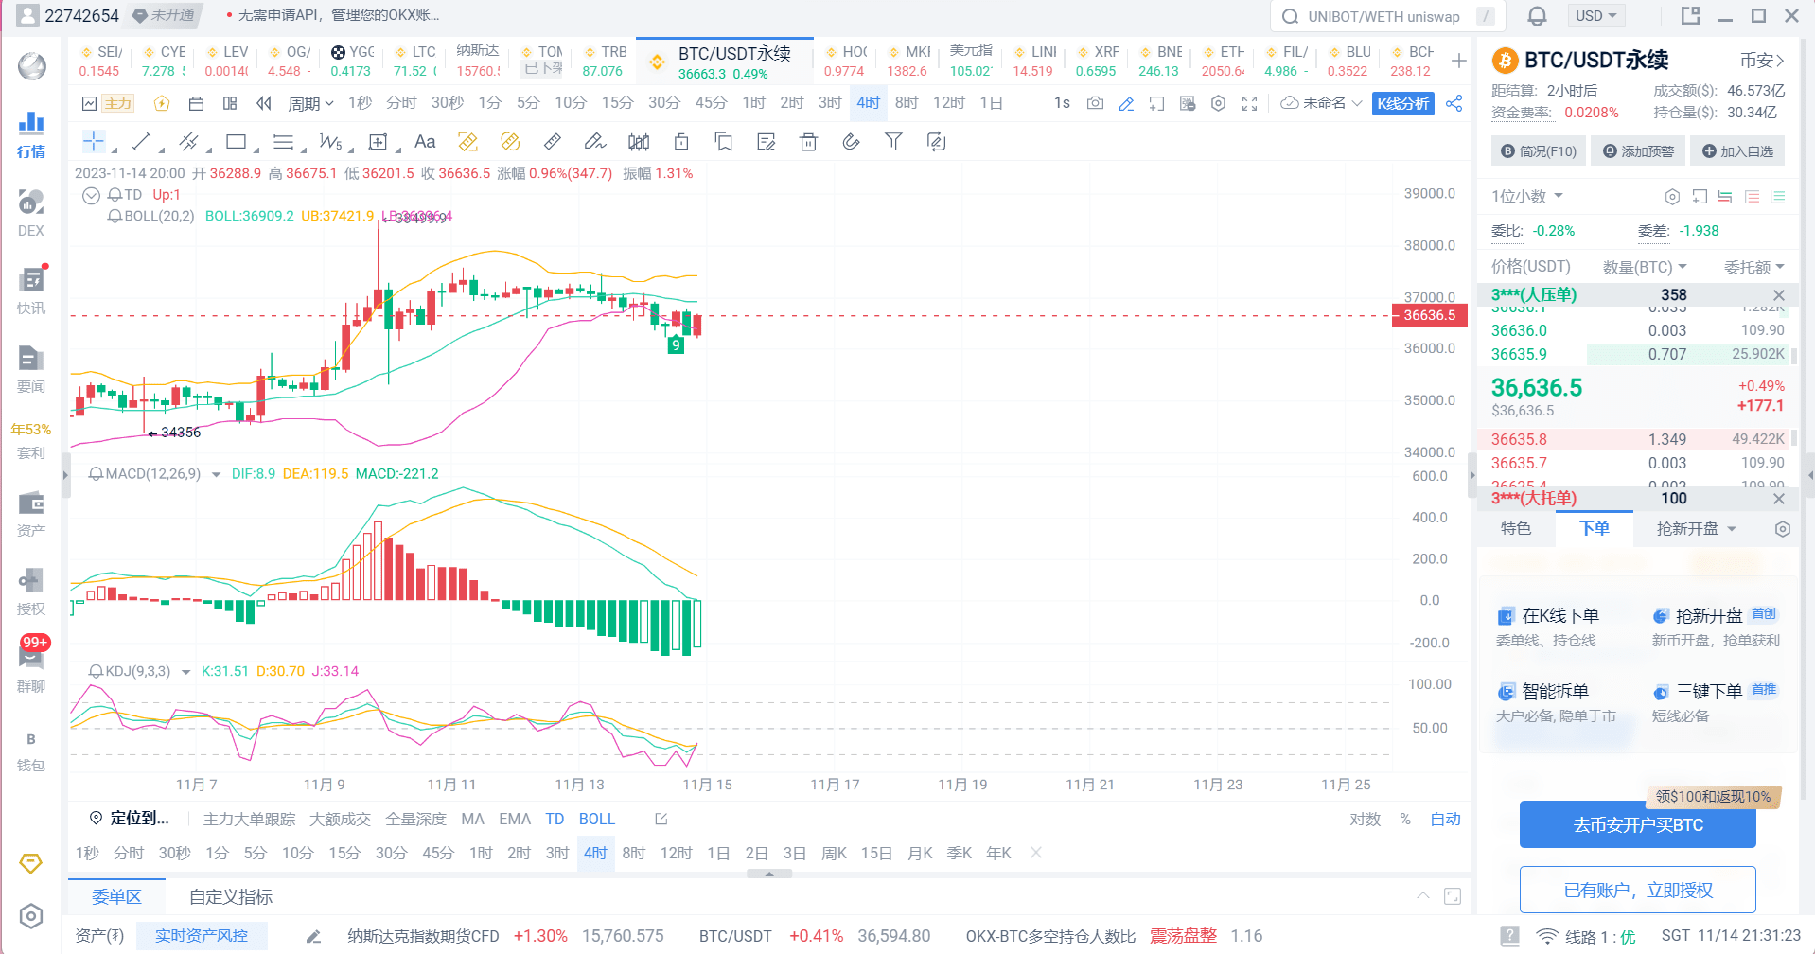Click the UNIBOT/WETH search input field
The width and height of the screenshot is (1815, 954).
coord(1382,15)
